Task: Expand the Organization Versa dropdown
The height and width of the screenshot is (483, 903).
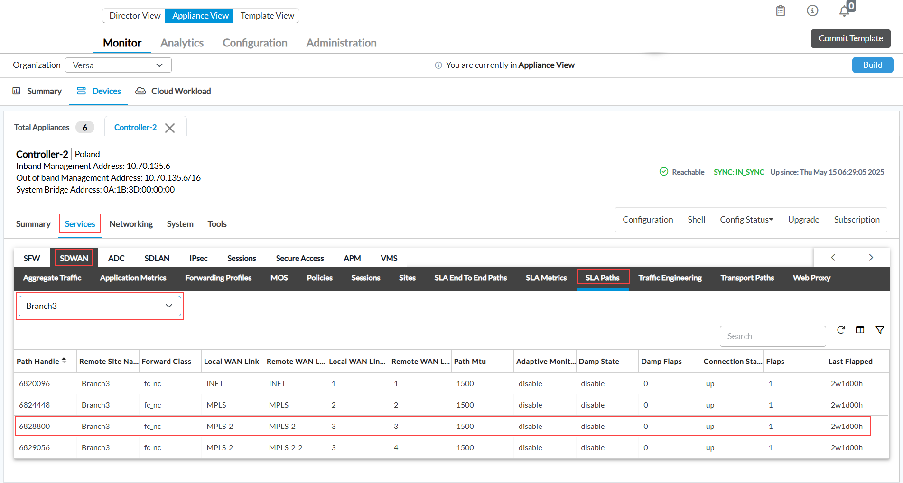Action: point(118,65)
